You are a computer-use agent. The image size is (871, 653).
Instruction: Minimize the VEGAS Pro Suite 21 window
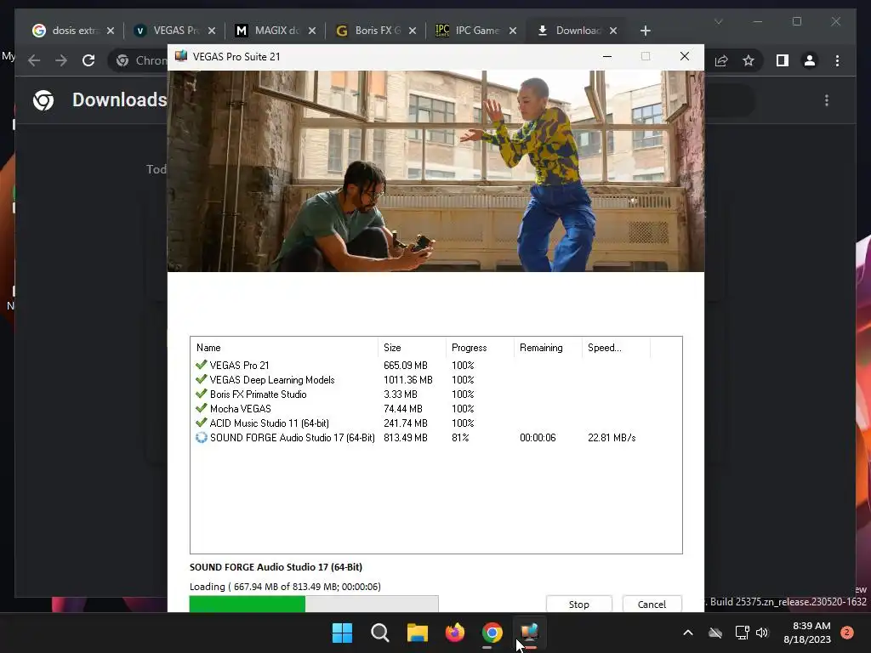coord(607,56)
